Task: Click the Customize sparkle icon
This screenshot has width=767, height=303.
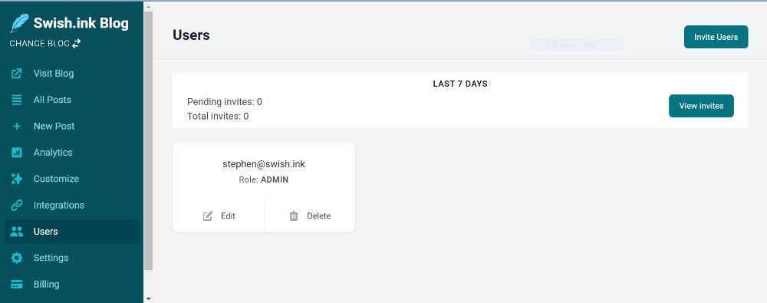Action: tap(17, 179)
